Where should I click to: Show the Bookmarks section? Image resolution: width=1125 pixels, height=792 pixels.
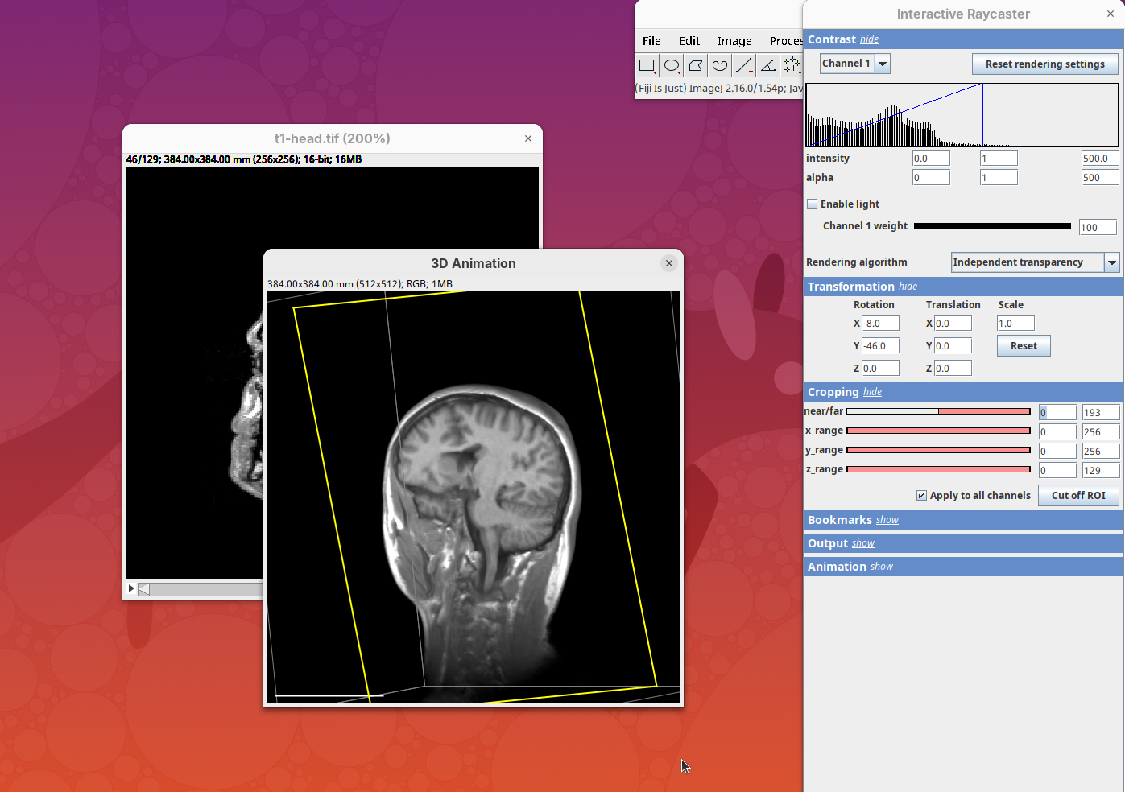[887, 520]
